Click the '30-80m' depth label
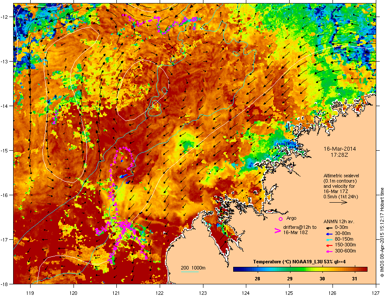Image resolution: width=385 pixels, height=297 pixels. (x=343, y=233)
